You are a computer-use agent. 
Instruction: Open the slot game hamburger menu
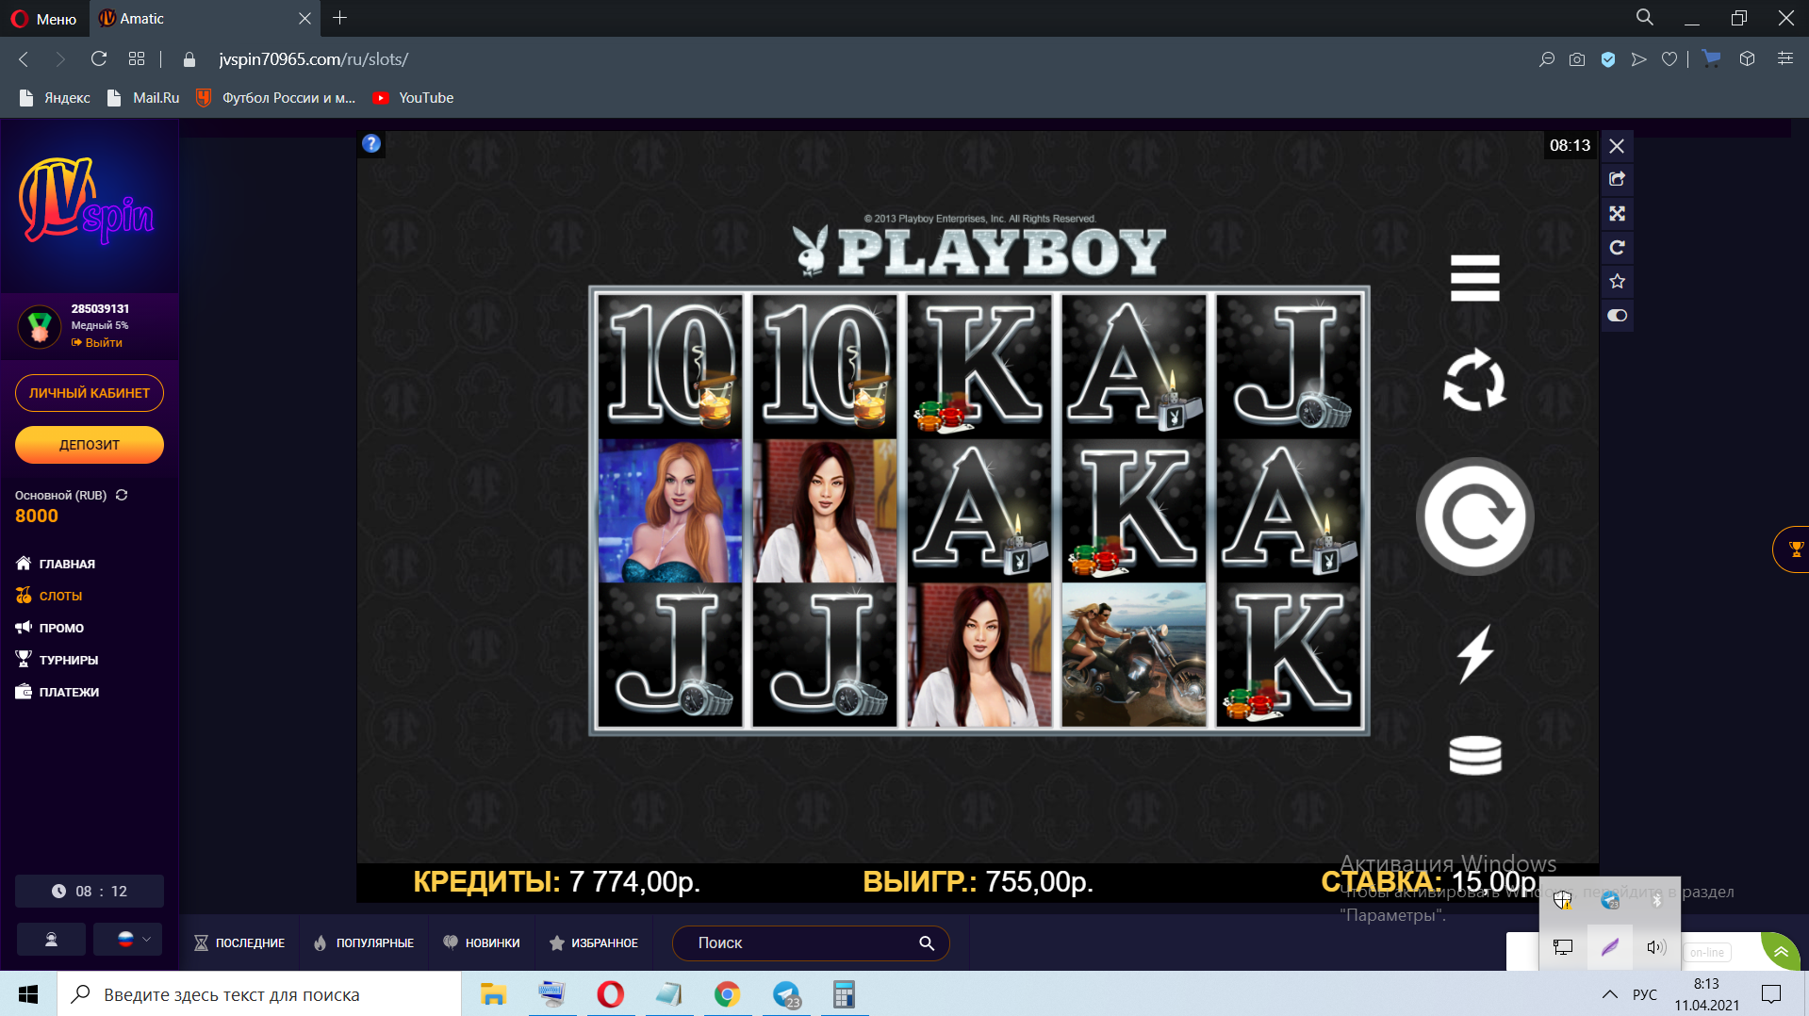1474,278
